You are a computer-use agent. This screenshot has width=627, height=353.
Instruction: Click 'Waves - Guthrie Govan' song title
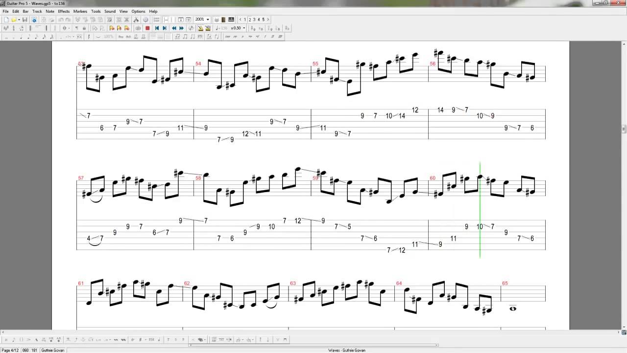pyautogui.click(x=347, y=350)
